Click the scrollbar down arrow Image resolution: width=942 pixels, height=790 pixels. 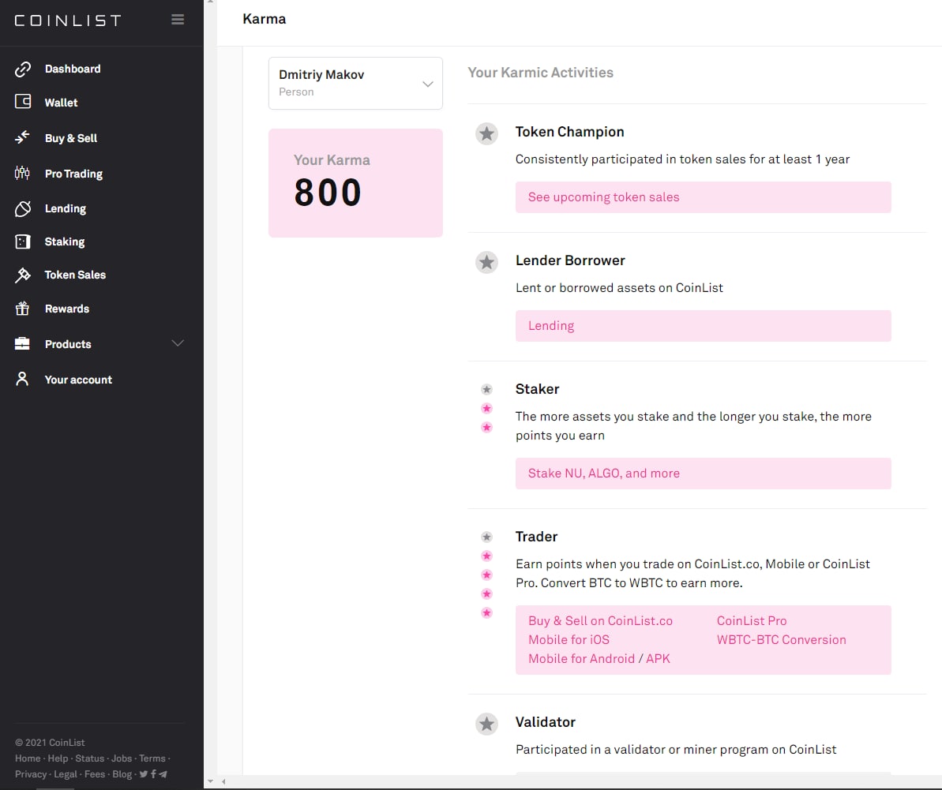(210, 781)
